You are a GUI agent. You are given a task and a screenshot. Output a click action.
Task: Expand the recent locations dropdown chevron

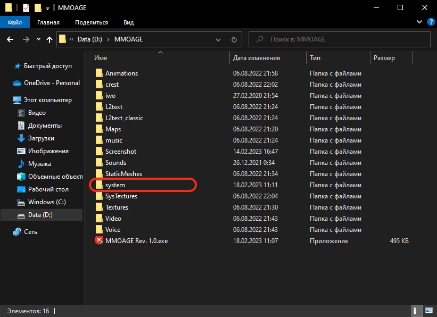pos(38,39)
